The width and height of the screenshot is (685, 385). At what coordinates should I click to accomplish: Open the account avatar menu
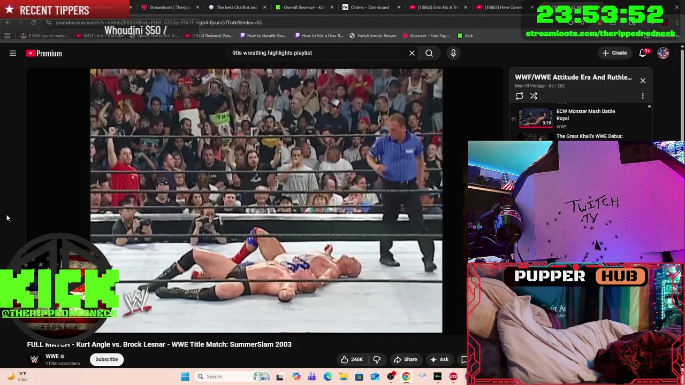[x=663, y=53]
